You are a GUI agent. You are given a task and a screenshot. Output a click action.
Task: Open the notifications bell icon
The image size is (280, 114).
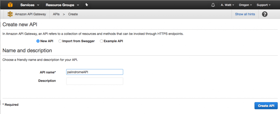tap(213, 5)
